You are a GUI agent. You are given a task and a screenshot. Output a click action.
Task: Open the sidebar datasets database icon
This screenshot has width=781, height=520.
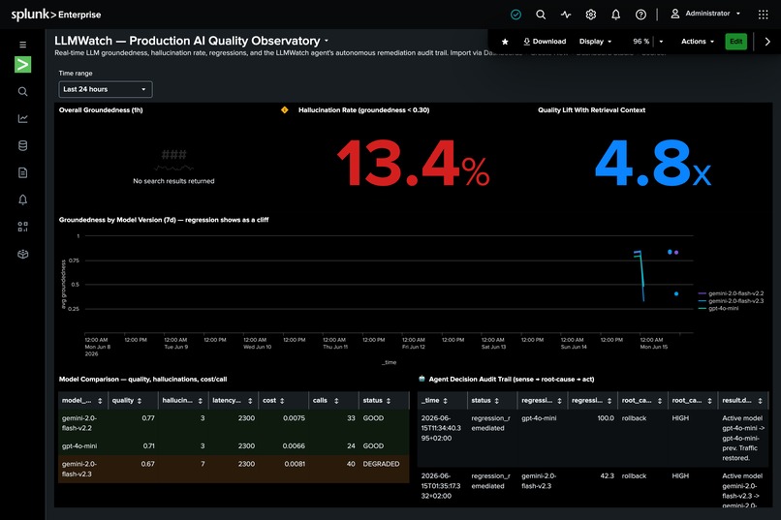[23, 146]
